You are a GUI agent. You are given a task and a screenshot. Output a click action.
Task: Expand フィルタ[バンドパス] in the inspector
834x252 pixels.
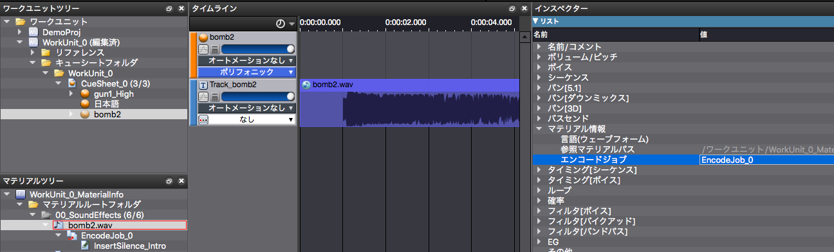click(x=539, y=231)
